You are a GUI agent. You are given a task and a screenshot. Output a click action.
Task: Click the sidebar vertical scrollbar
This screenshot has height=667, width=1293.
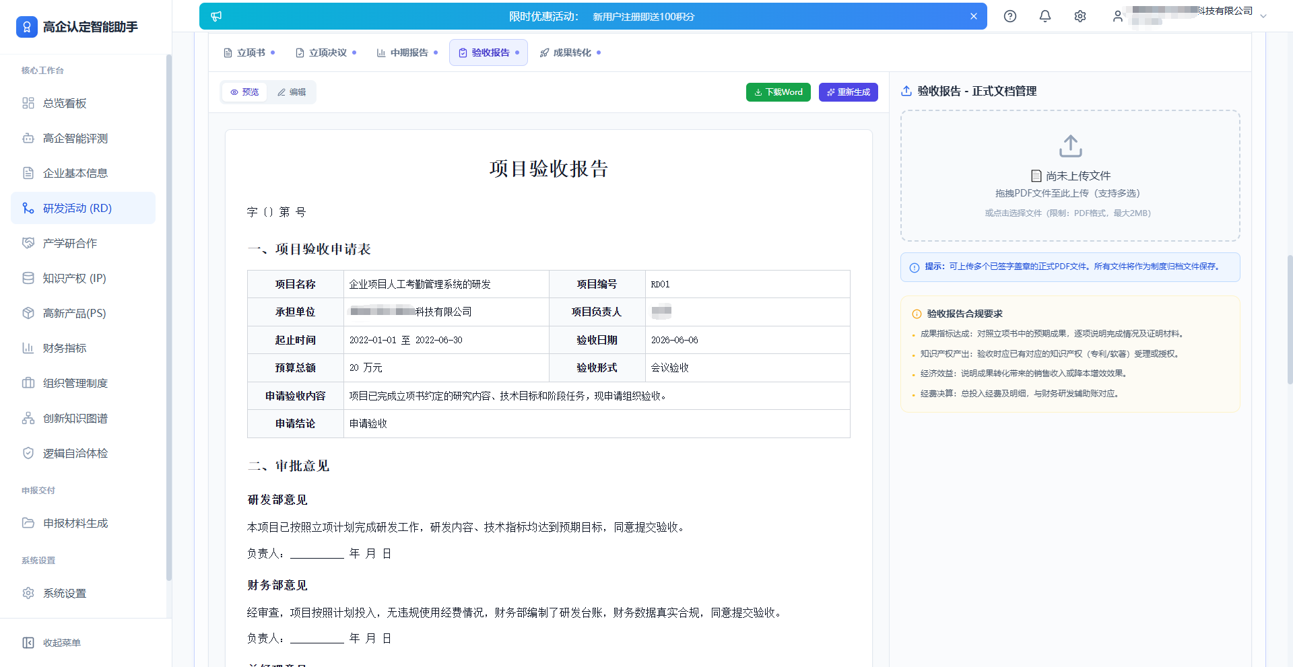169,316
